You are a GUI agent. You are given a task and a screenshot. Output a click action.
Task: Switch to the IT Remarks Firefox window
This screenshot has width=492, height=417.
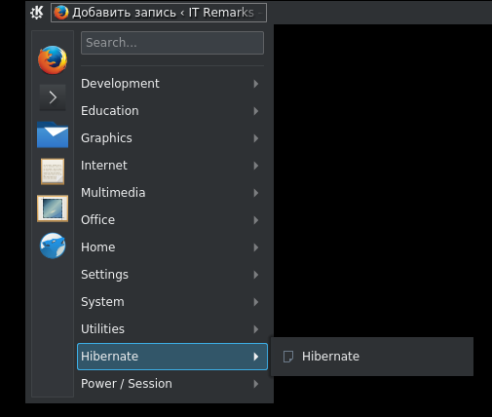[159, 13]
